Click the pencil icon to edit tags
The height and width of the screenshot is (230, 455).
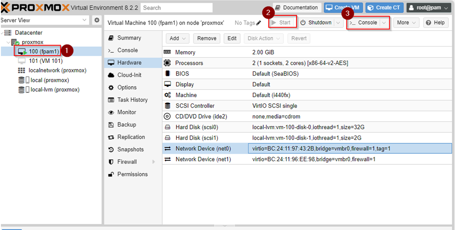click(x=259, y=23)
